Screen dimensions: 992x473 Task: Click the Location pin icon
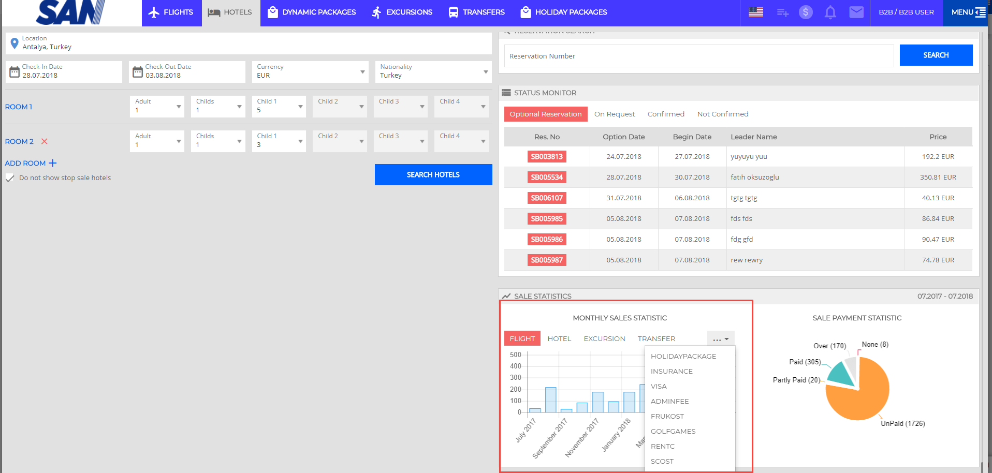[14, 43]
